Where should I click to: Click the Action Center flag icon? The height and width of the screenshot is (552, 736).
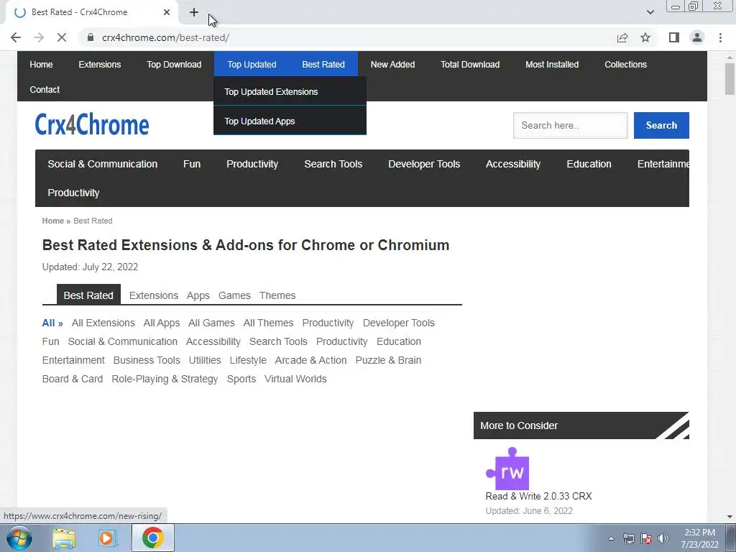646,538
